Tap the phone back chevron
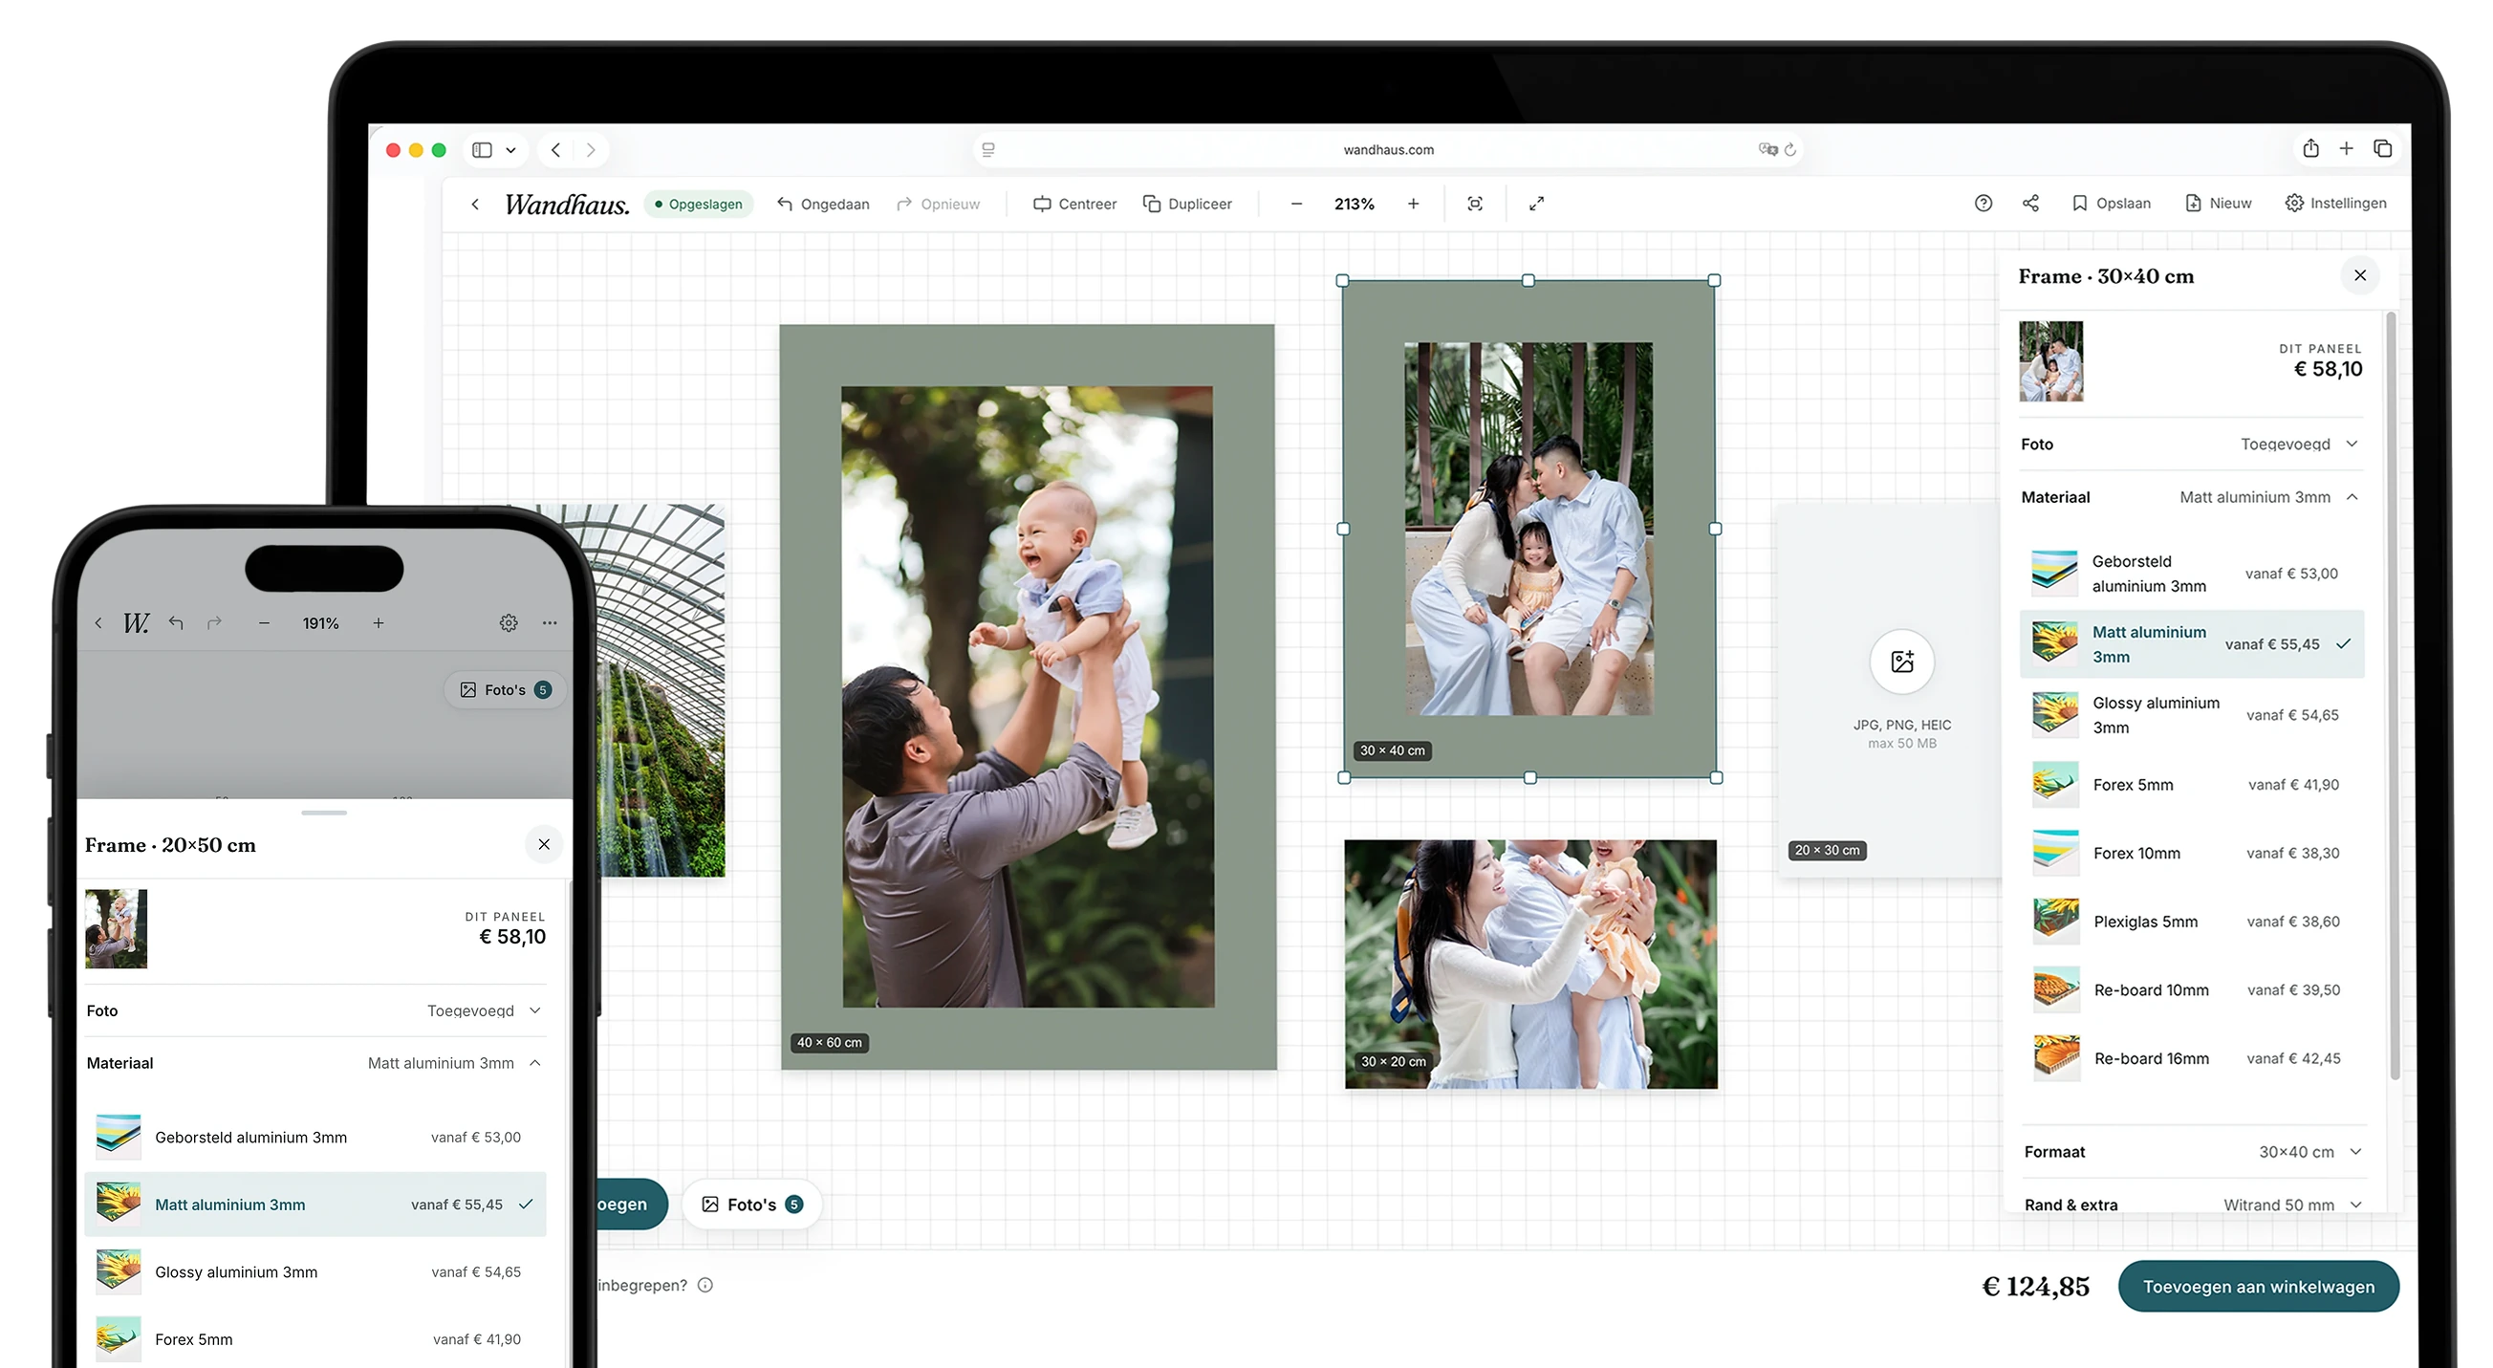 click(98, 623)
